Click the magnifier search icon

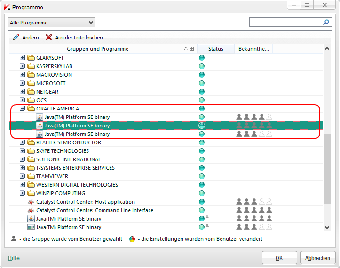326,22
